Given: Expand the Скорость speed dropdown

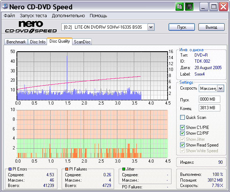Looking at the screenshot, I should point(220,88).
